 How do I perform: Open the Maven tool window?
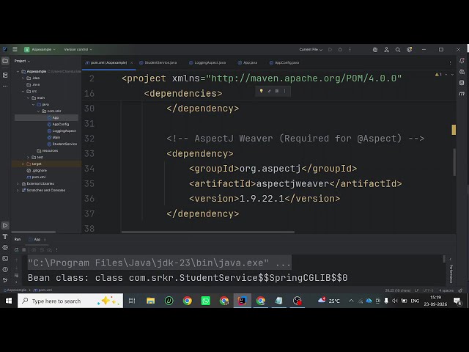462,93
